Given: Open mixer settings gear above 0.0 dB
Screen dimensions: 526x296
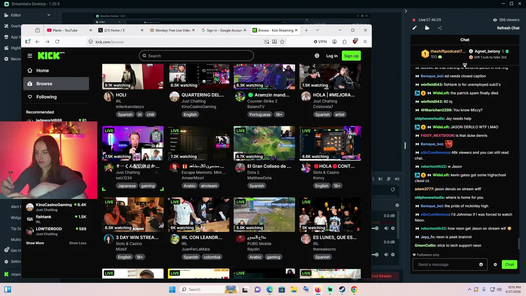Looking at the screenshot, I should point(397,205).
